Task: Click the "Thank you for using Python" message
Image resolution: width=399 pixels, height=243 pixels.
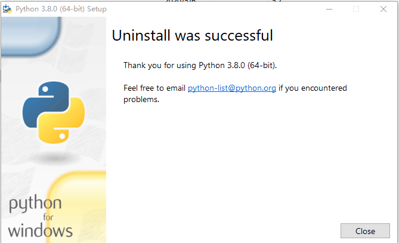Action: tap(200, 66)
